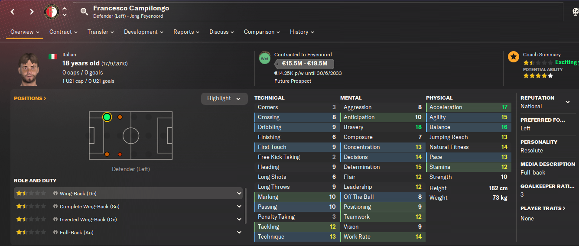Open the Transfer menu
This screenshot has width=579, height=246.
pos(101,32)
